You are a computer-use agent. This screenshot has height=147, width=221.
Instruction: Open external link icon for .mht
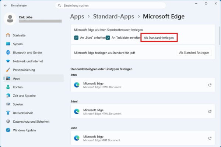210,138
